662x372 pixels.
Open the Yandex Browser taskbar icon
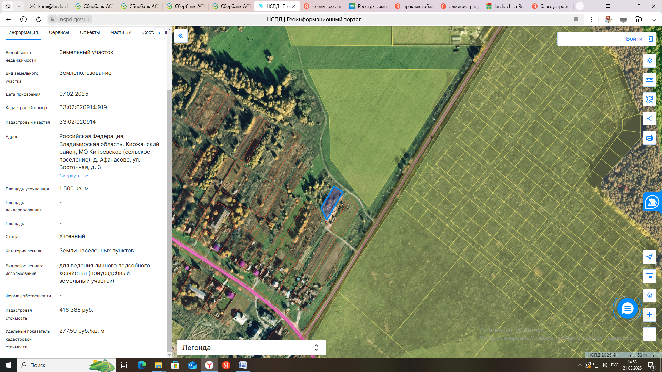(209, 365)
